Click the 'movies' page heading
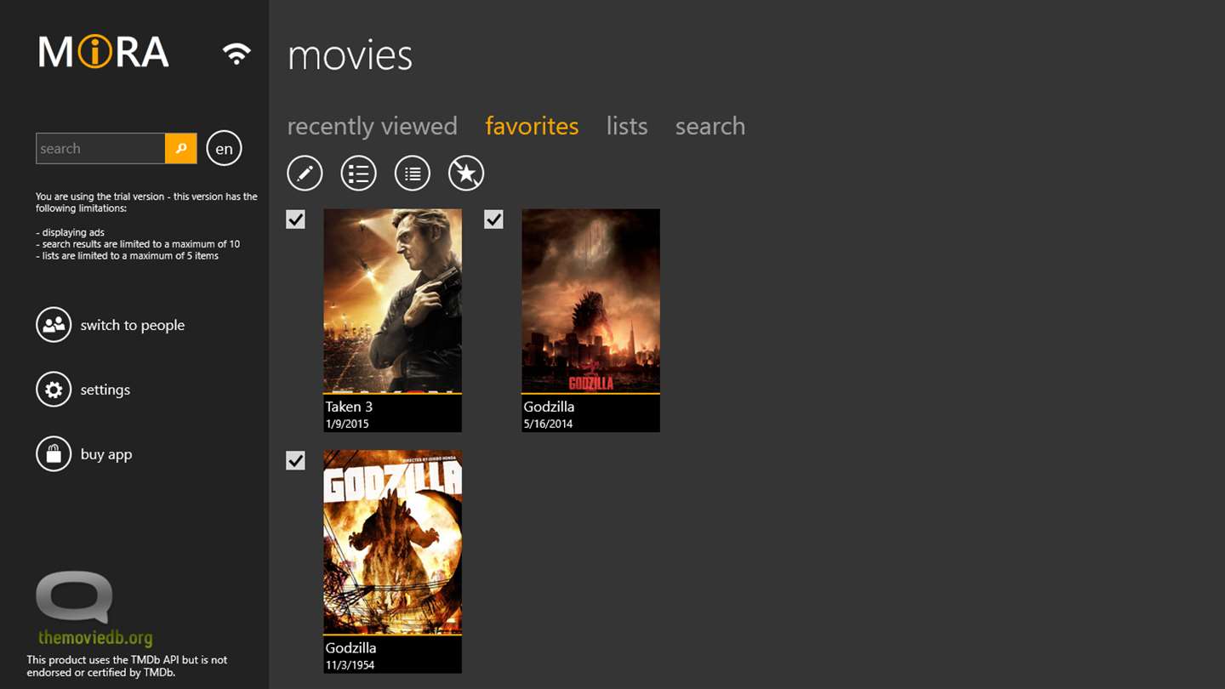 350,55
